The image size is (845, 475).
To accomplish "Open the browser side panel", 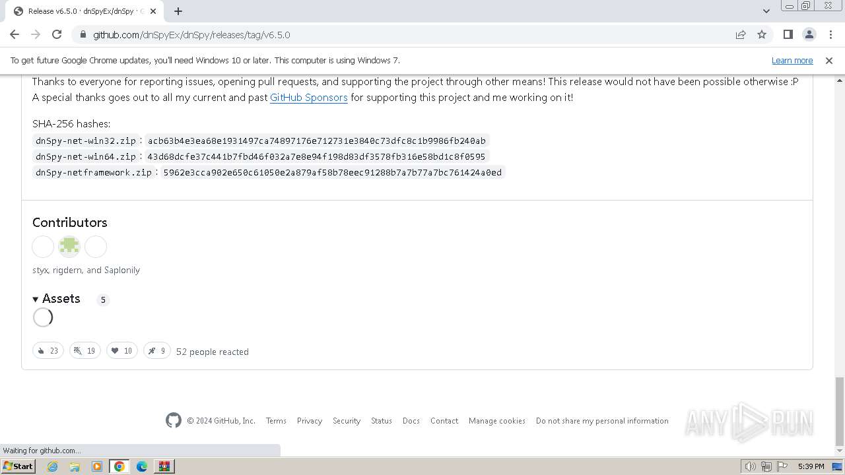I will pyautogui.click(x=788, y=34).
